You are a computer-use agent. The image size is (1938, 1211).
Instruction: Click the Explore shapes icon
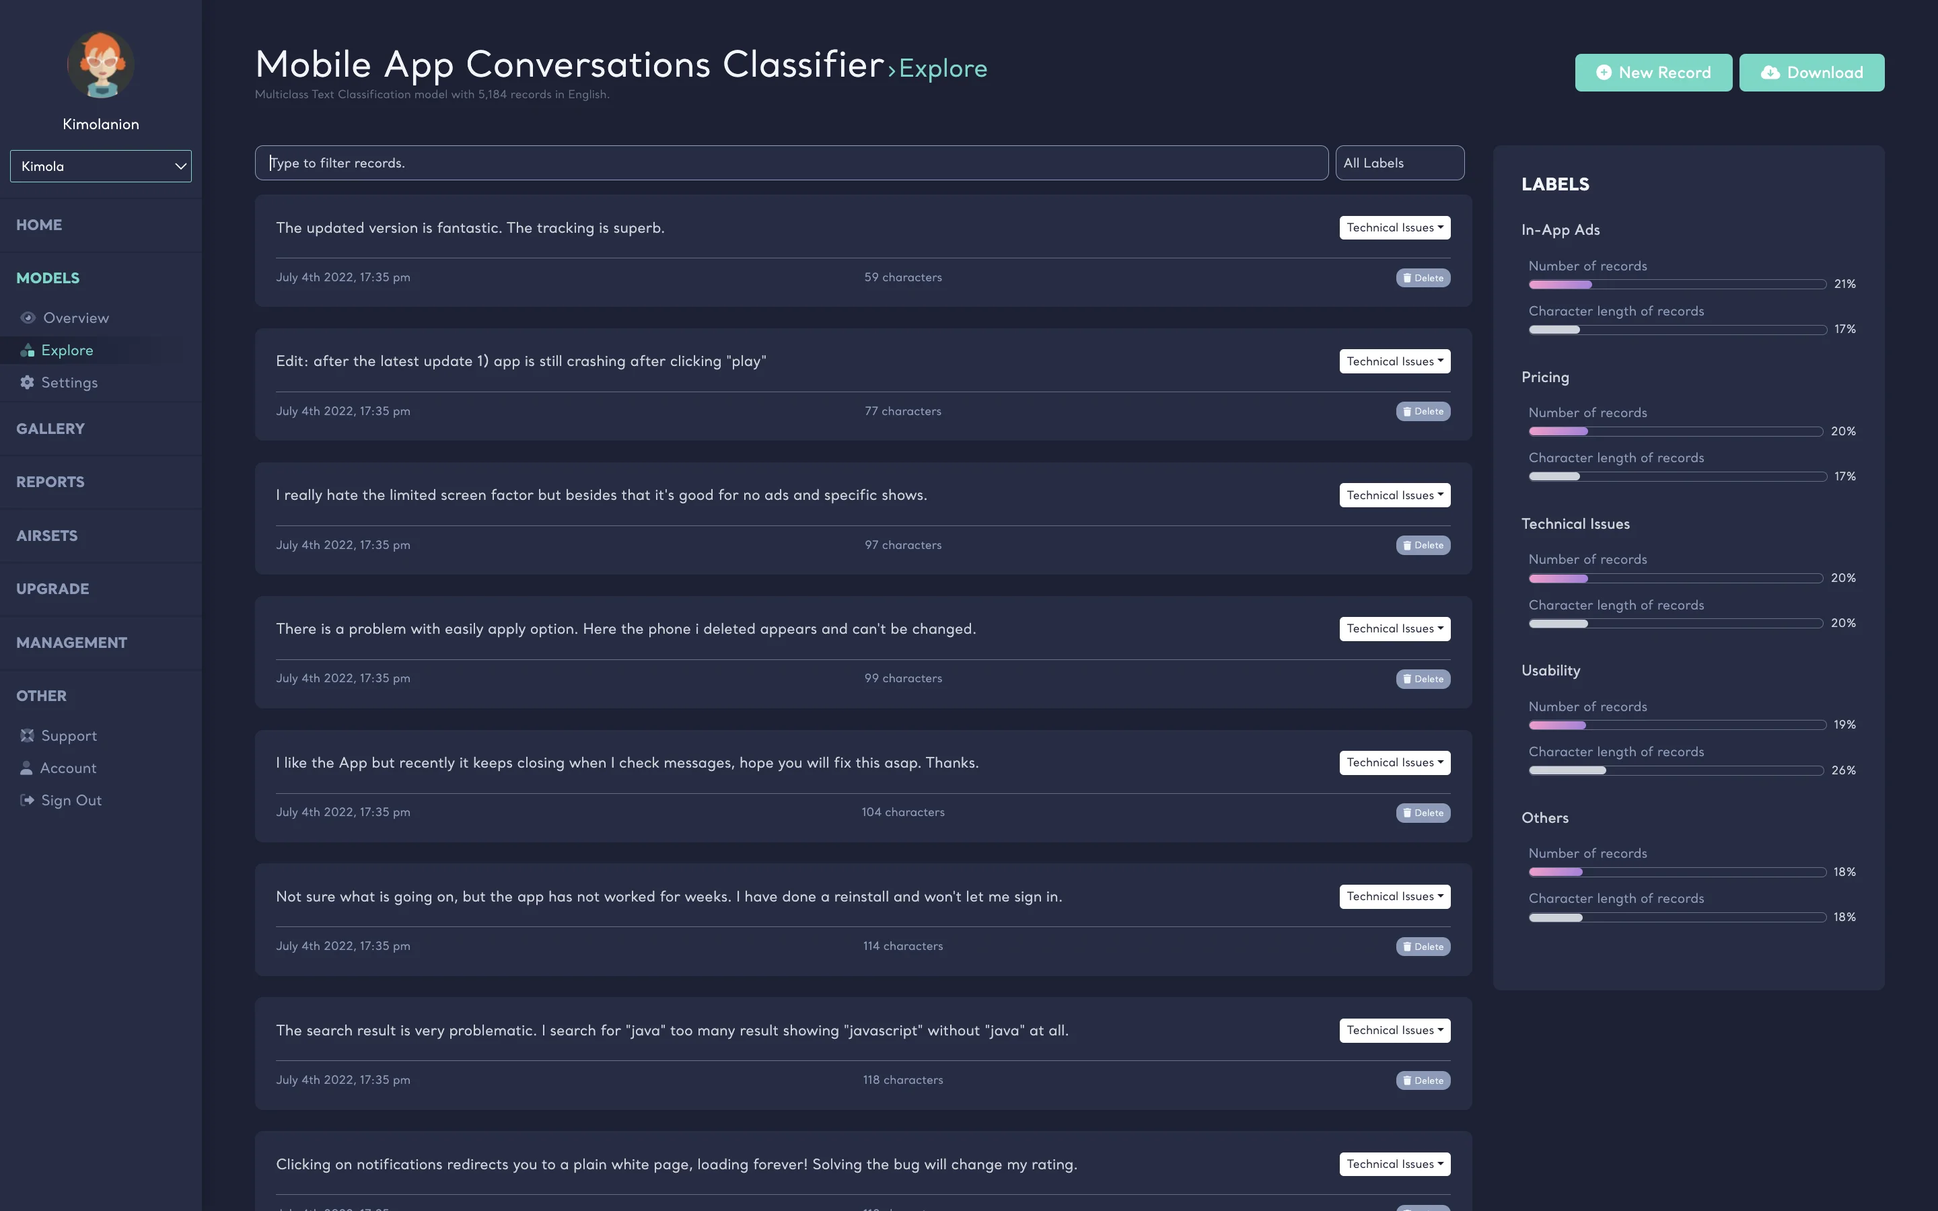click(x=27, y=350)
